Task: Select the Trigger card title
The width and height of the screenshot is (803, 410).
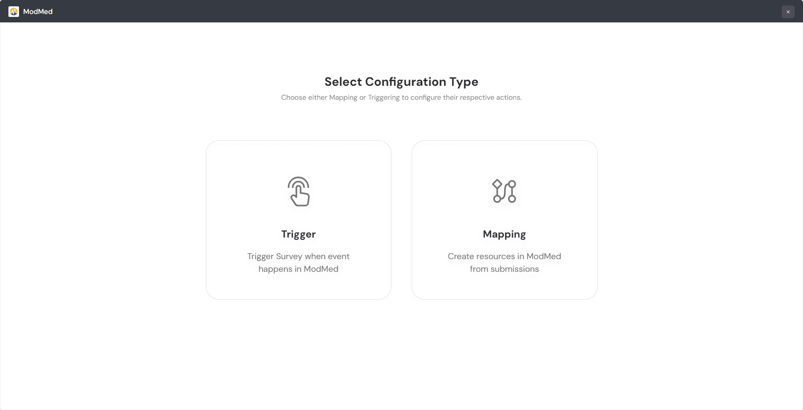Action: click(x=298, y=234)
